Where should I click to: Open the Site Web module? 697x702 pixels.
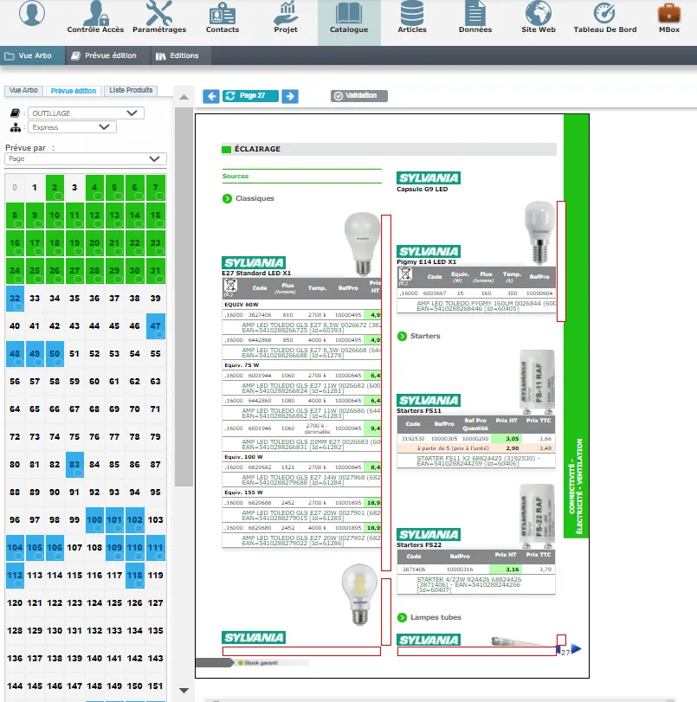click(539, 17)
